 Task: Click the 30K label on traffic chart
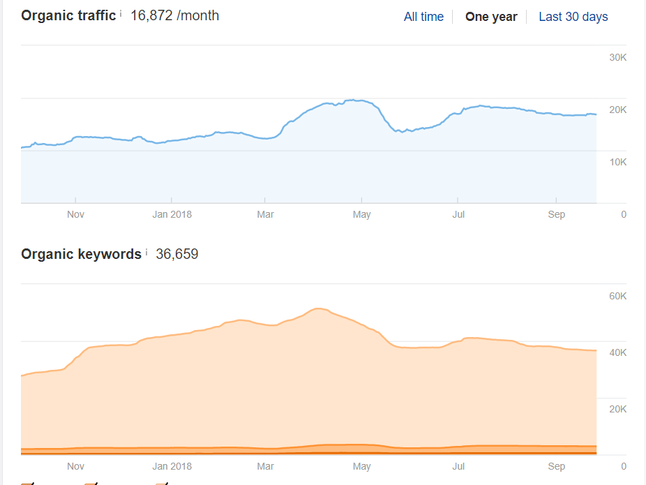(617, 57)
